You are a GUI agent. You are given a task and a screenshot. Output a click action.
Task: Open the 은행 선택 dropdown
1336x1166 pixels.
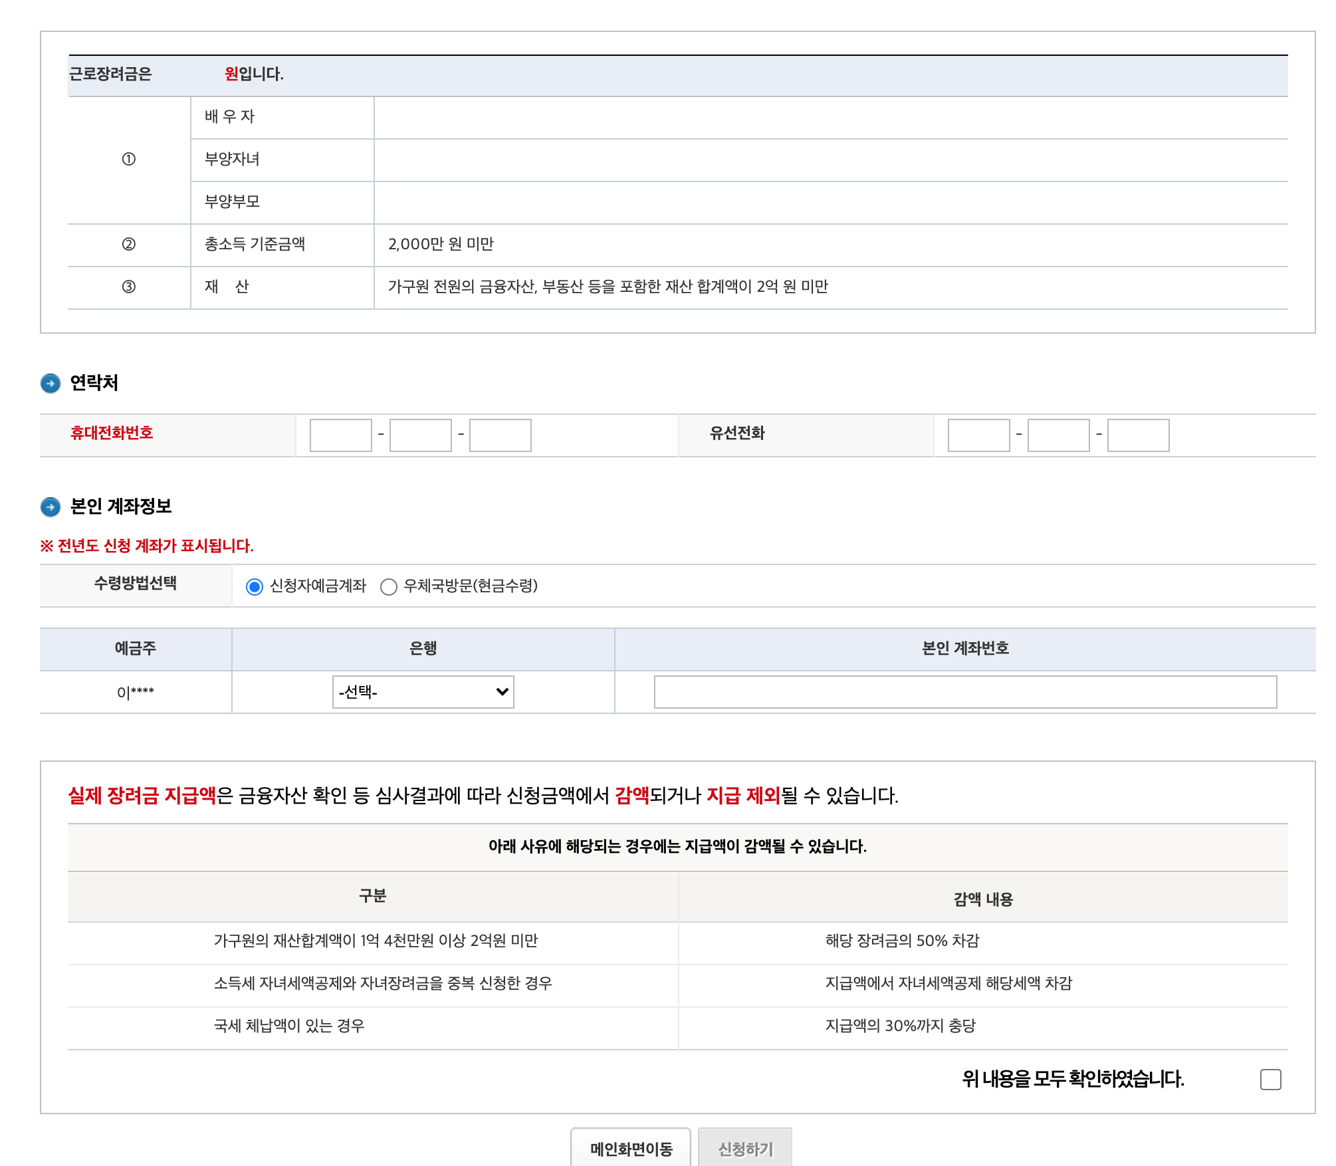click(423, 692)
